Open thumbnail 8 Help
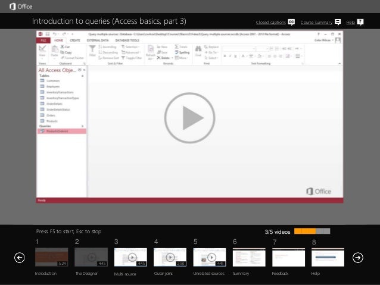The width and height of the screenshot is (380, 285). (328, 257)
